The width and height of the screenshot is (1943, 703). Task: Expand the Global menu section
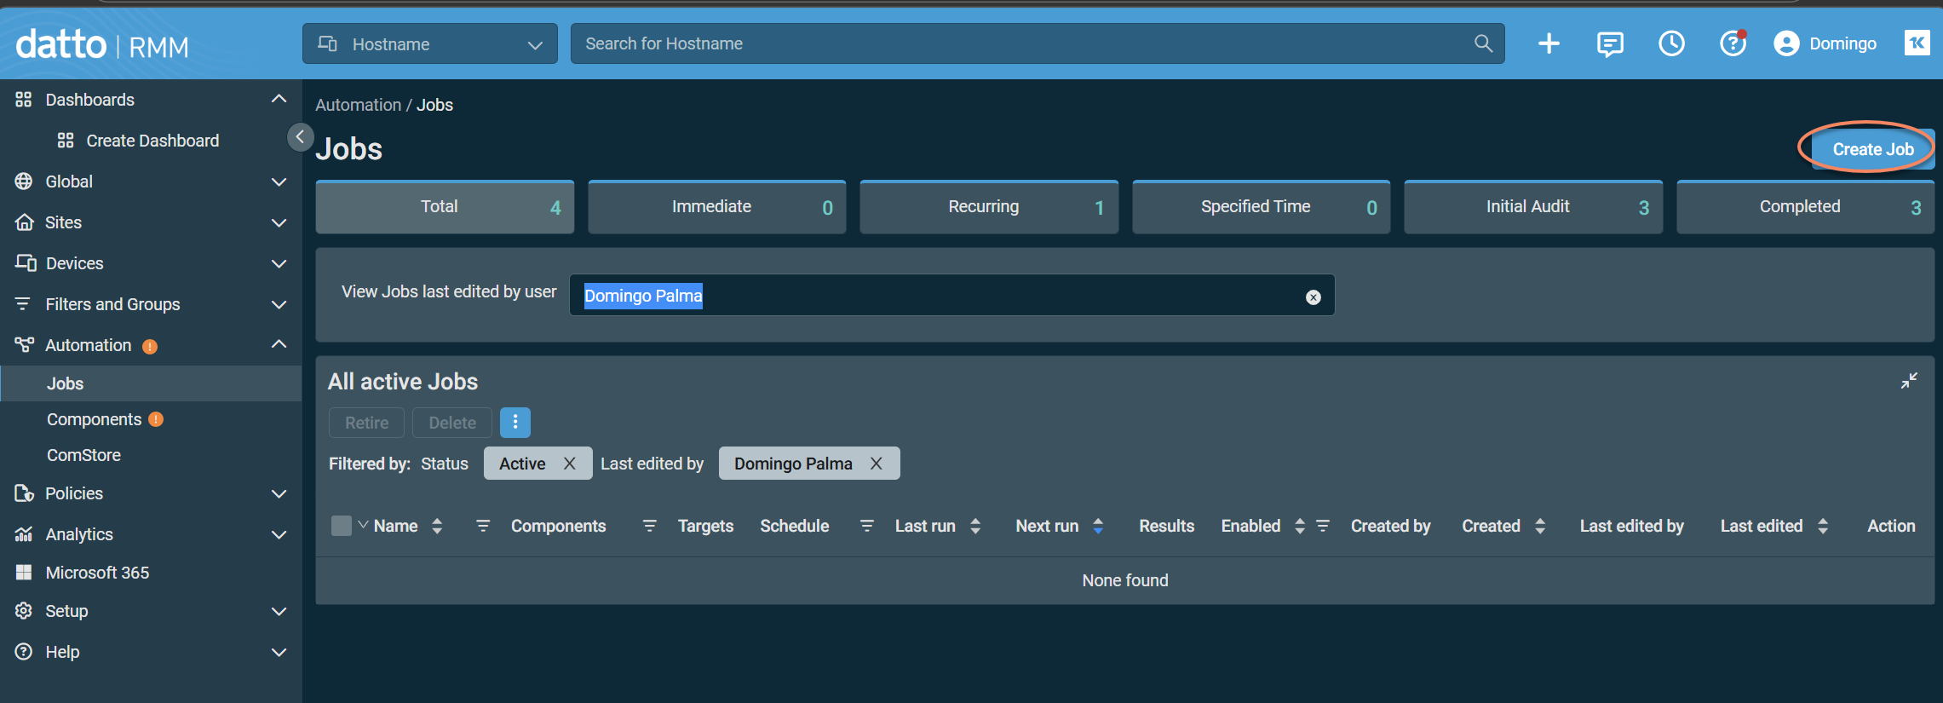tap(279, 182)
